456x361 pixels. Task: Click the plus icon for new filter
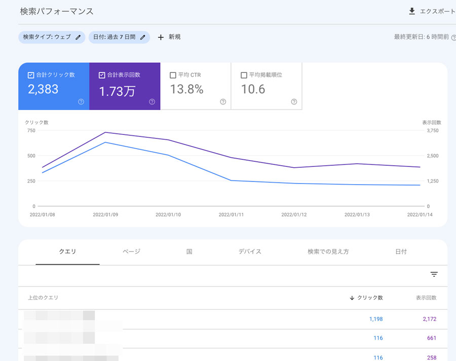tap(161, 37)
